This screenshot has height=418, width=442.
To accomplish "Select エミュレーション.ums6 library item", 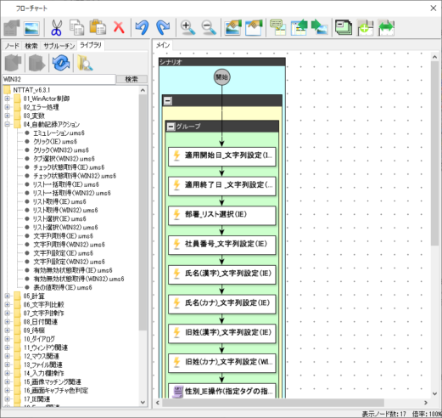I will (x=59, y=133).
